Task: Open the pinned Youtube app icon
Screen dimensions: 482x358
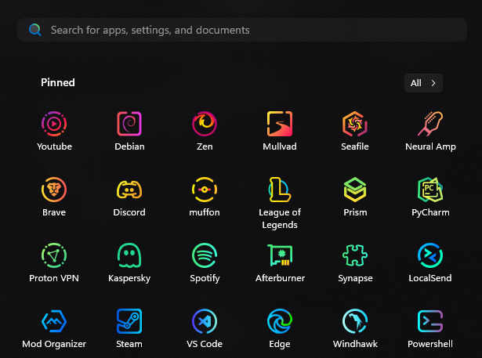Action: tap(54, 124)
